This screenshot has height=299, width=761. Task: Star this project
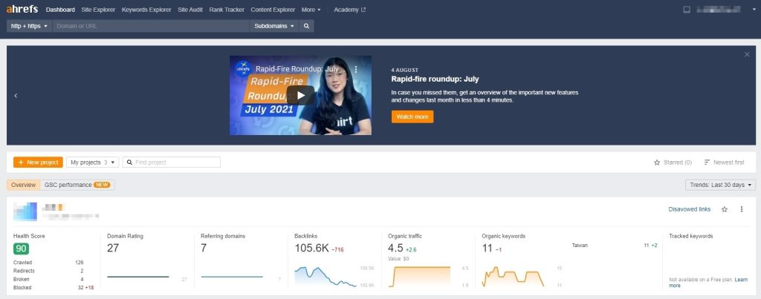pos(725,209)
